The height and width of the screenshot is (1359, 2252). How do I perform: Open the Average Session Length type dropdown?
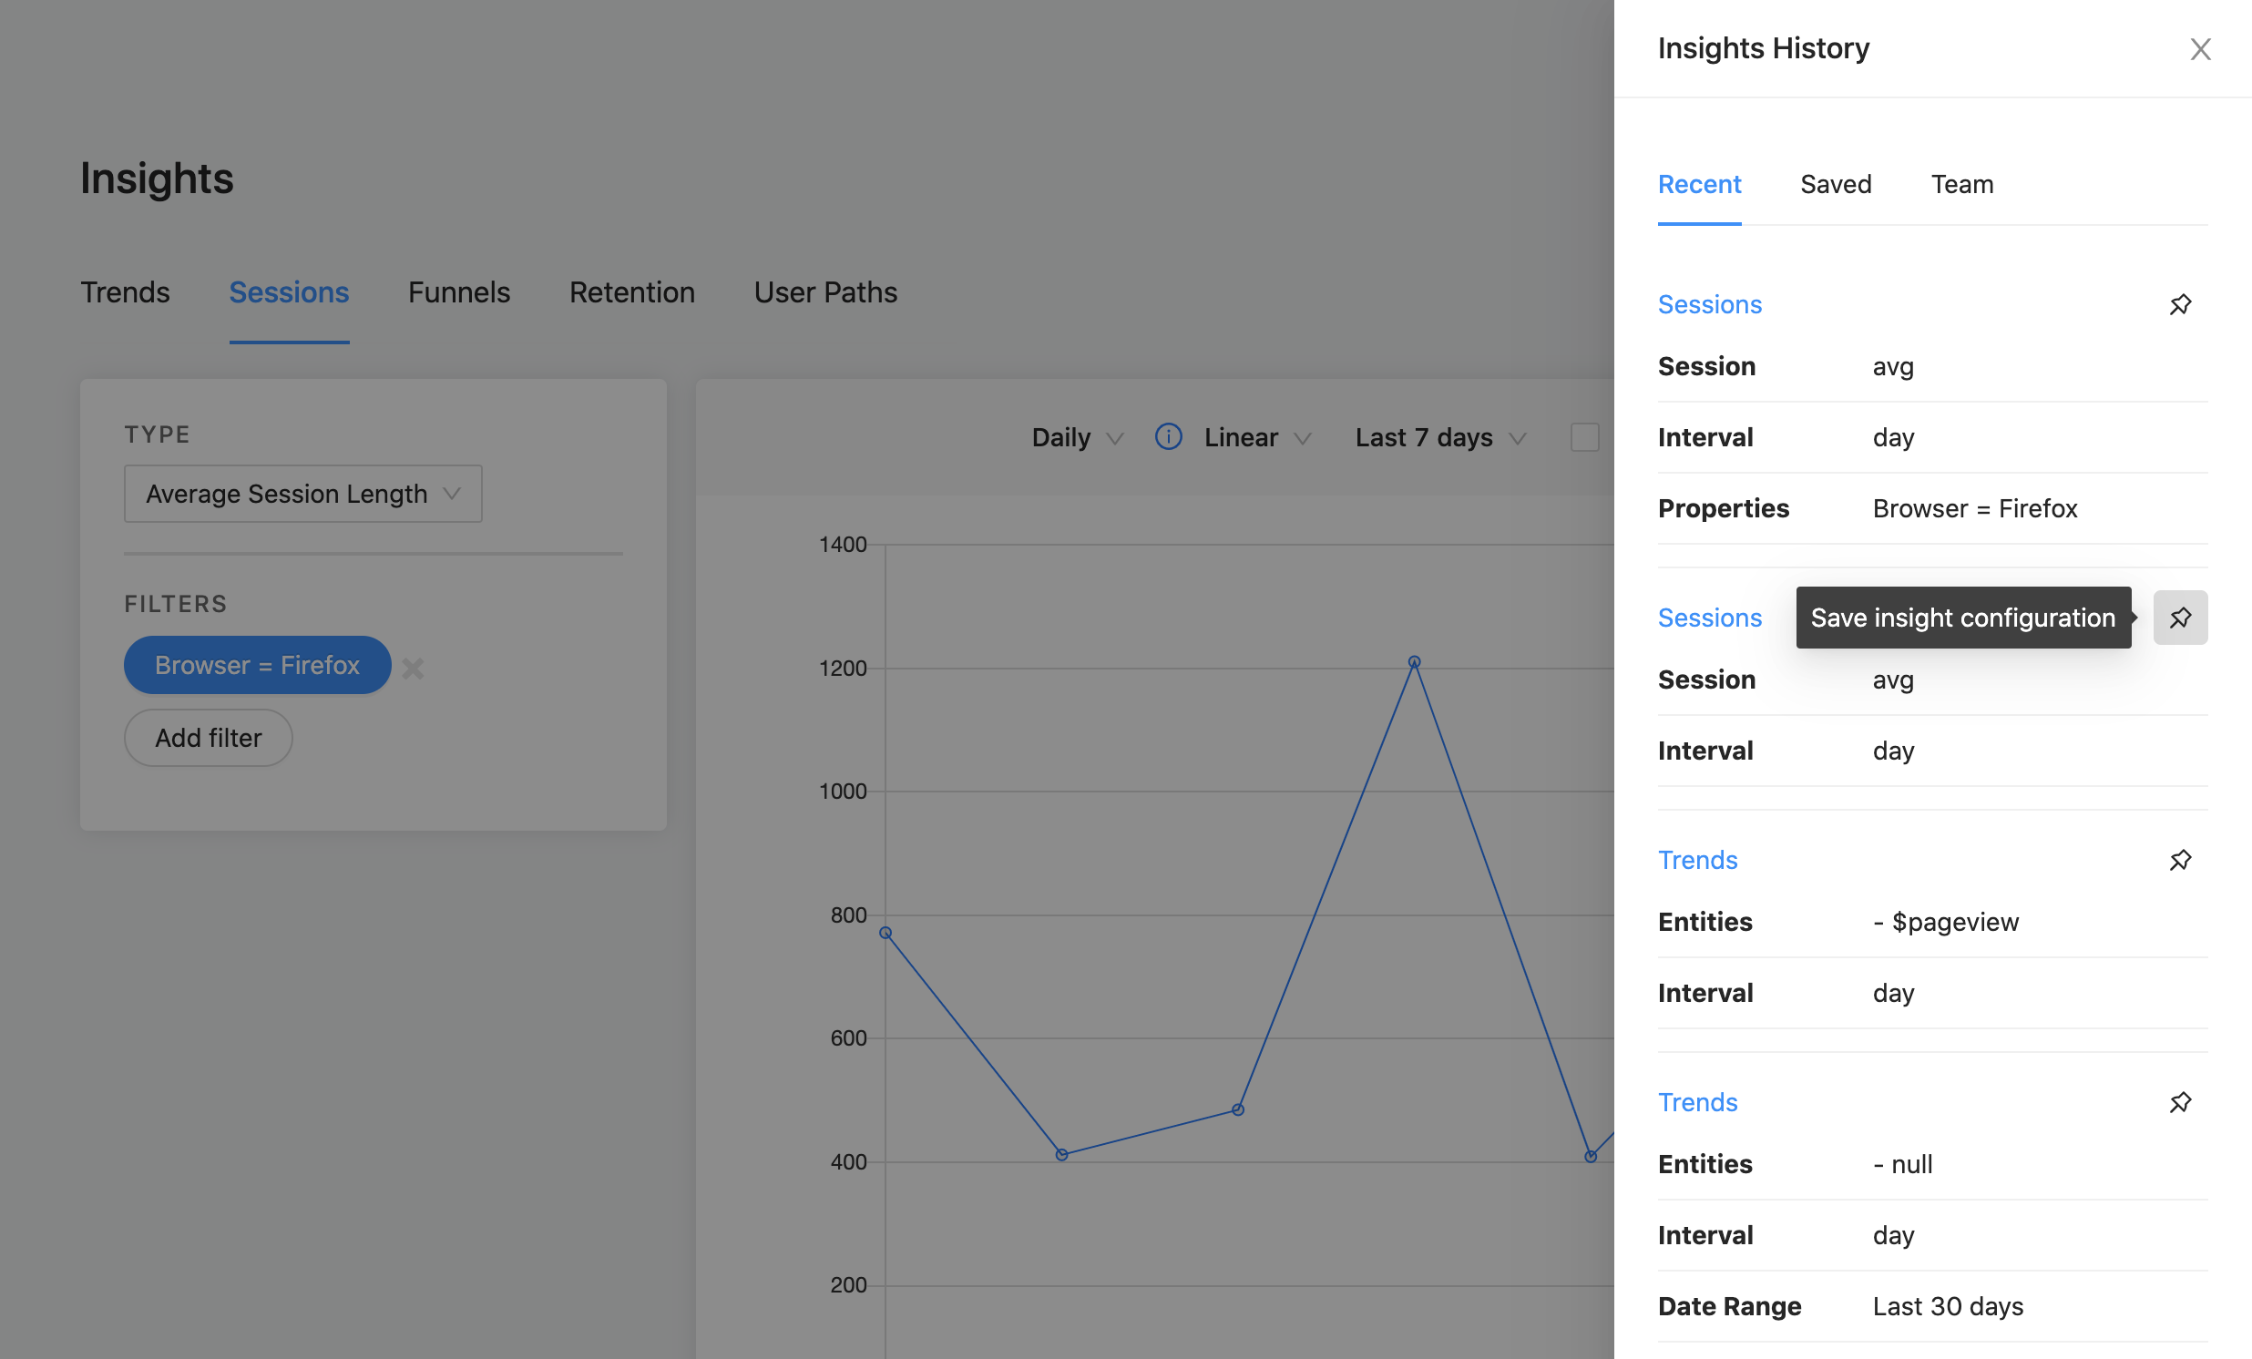click(x=302, y=494)
